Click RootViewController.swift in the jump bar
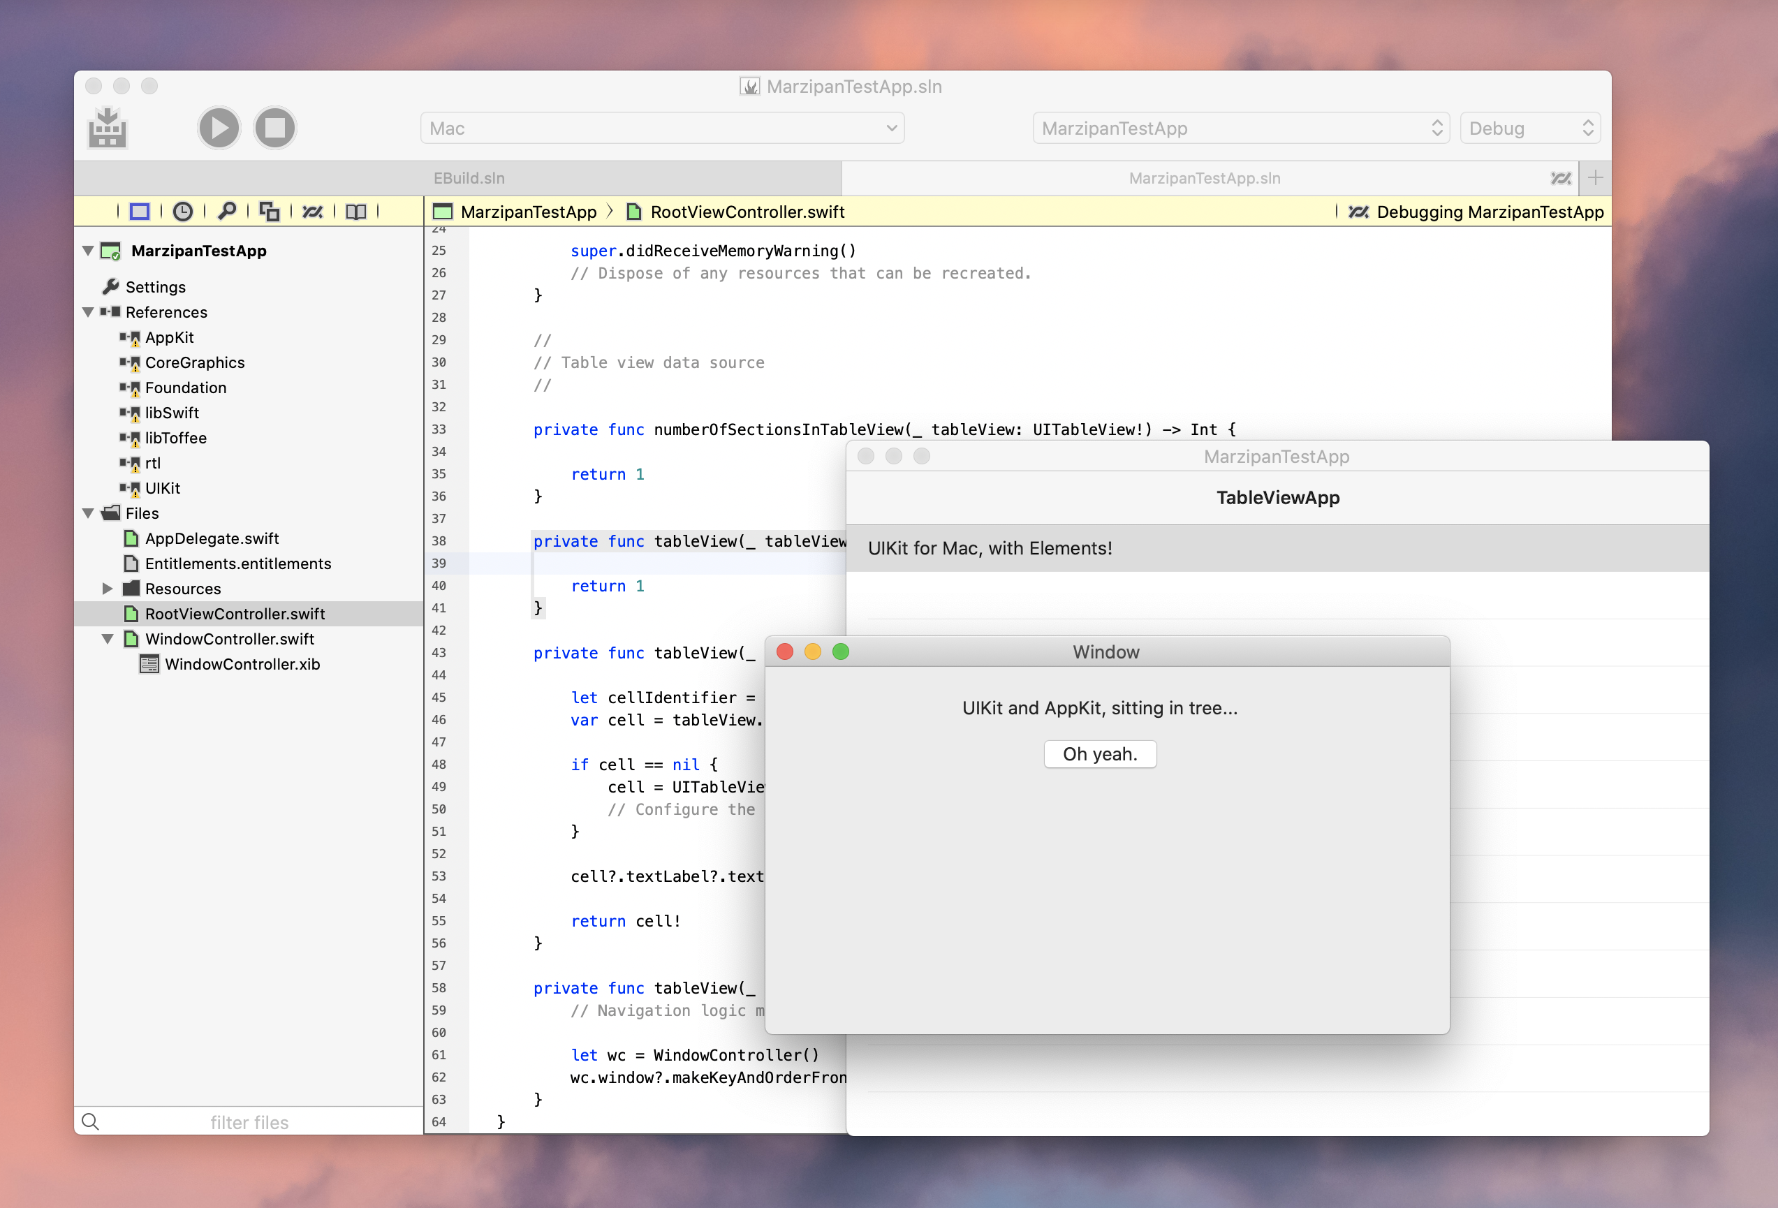The image size is (1778, 1208). coord(747,212)
